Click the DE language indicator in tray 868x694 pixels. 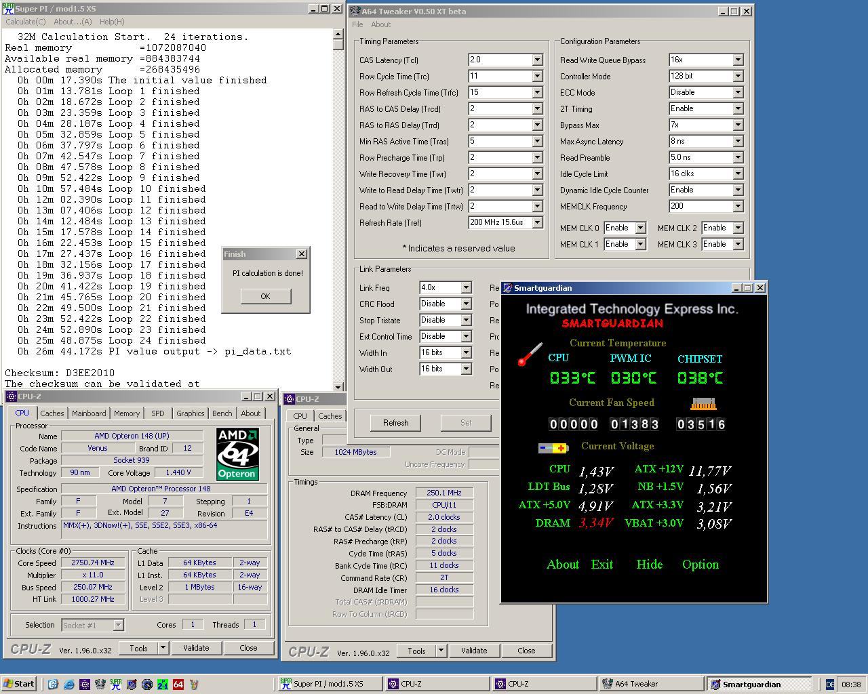pos(830,685)
